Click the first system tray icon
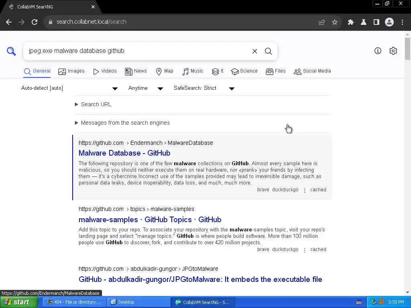This screenshot has width=411, height=308. point(374,302)
